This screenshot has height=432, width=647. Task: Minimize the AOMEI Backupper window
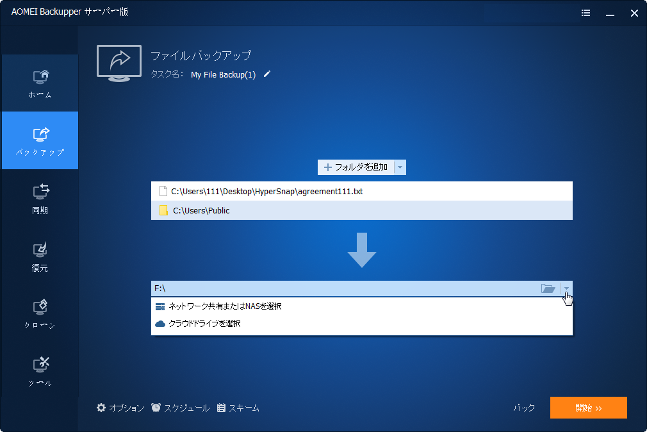(610, 13)
